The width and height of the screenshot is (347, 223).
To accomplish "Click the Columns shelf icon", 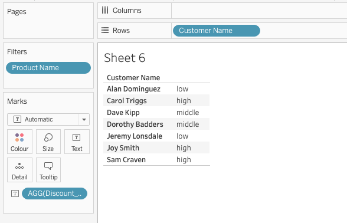I will click(x=105, y=11).
